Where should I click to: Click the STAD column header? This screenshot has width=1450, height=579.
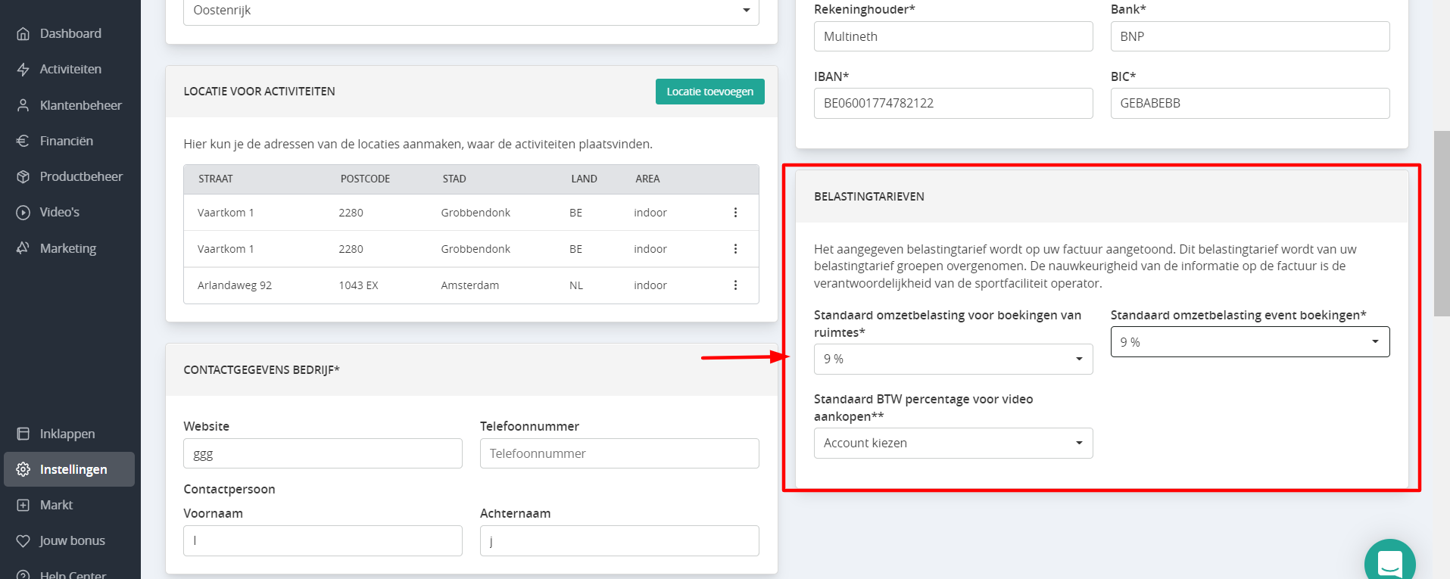[x=454, y=179]
